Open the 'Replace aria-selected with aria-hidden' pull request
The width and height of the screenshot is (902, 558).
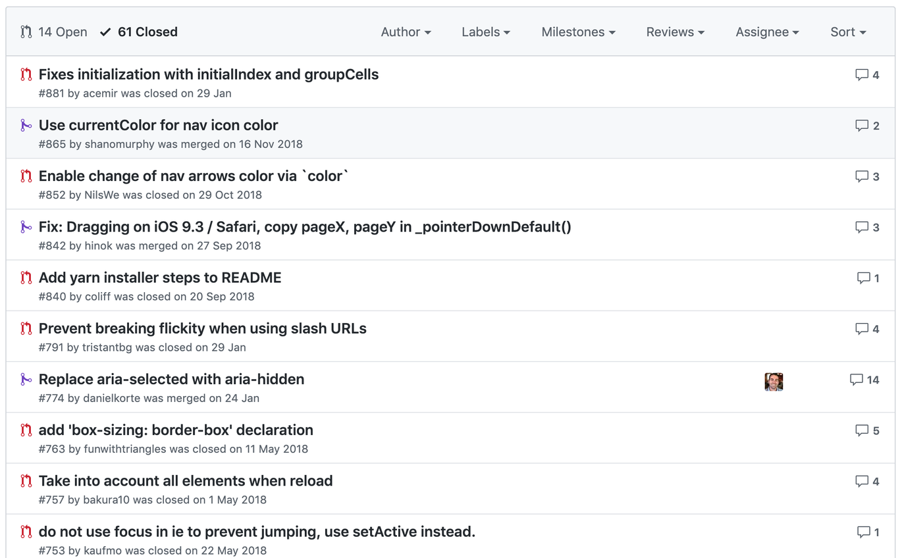[x=171, y=379]
